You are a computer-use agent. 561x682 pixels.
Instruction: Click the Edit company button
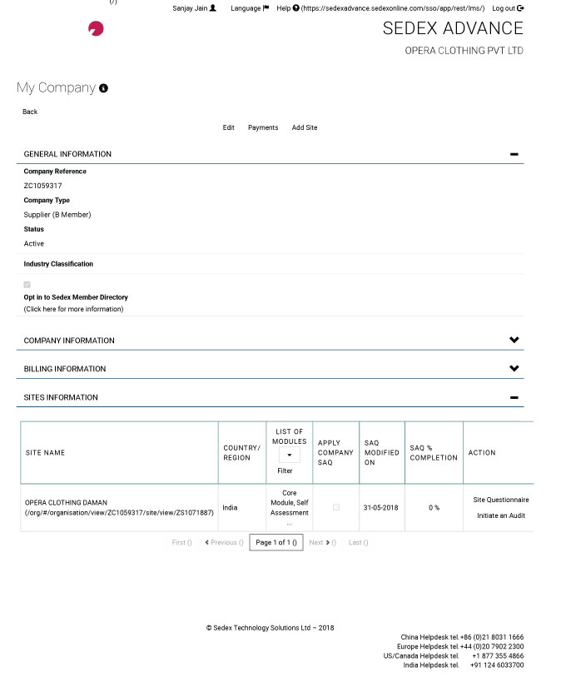point(228,127)
